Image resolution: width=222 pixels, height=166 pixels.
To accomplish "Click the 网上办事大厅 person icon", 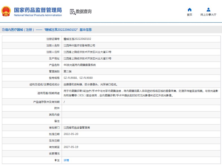I will click(208, 10).
